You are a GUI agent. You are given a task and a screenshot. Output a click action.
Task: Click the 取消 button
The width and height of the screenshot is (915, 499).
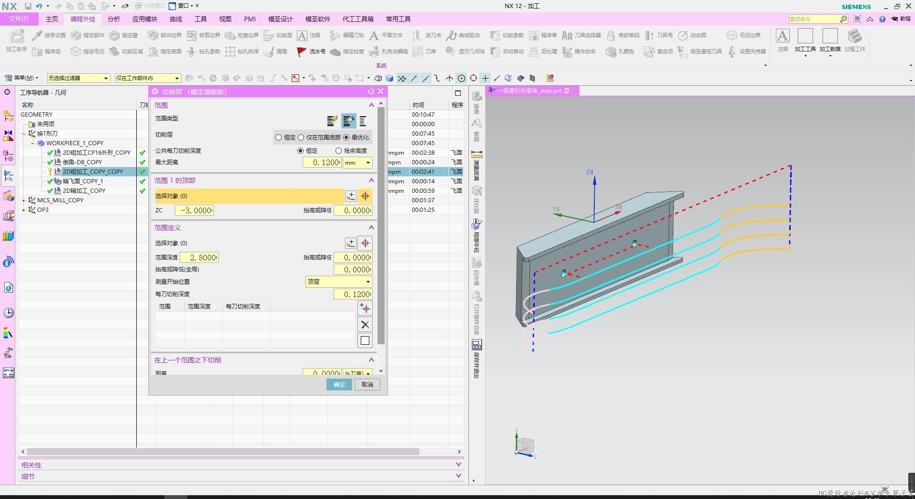click(x=367, y=385)
